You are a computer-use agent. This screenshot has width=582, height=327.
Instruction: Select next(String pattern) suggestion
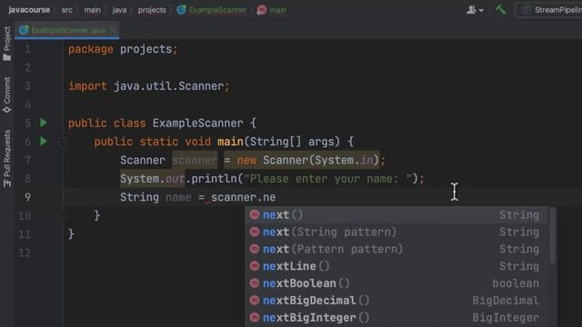pyautogui.click(x=396, y=232)
